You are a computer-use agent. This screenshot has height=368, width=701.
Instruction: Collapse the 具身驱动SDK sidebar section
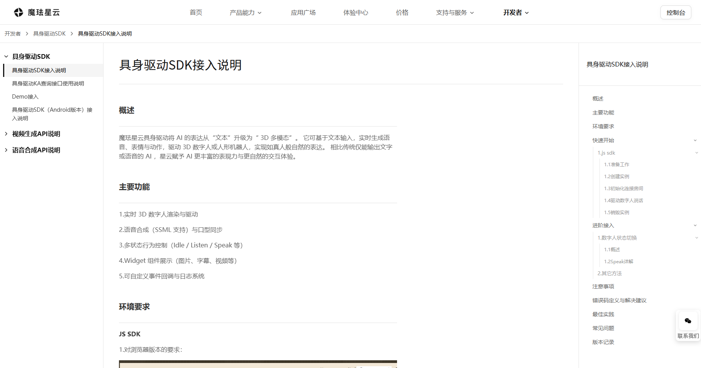click(x=6, y=56)
